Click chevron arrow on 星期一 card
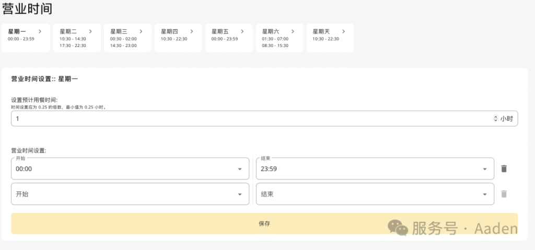Viewport: 535px width, 250px height. click(x=40, y=31)
